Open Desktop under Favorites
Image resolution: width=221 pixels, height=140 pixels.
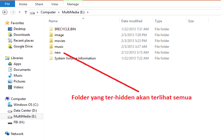pyautogui.click(x=19, y=29)
